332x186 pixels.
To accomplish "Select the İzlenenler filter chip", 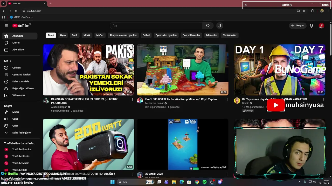I will click(x=211, y=35).
